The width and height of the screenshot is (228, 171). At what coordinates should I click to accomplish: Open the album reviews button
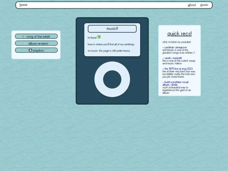36,43
